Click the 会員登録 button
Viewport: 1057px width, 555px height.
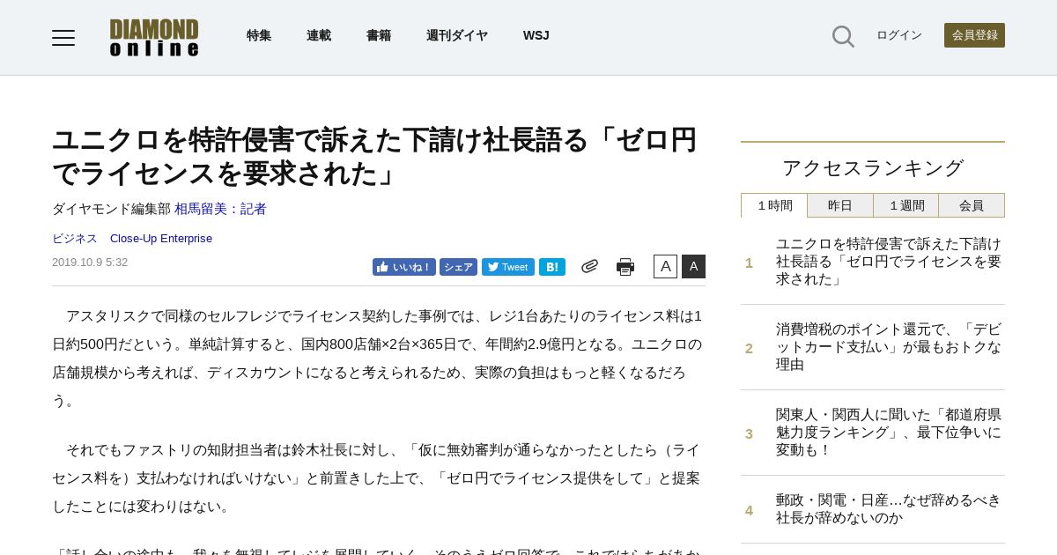coord(974,35)
